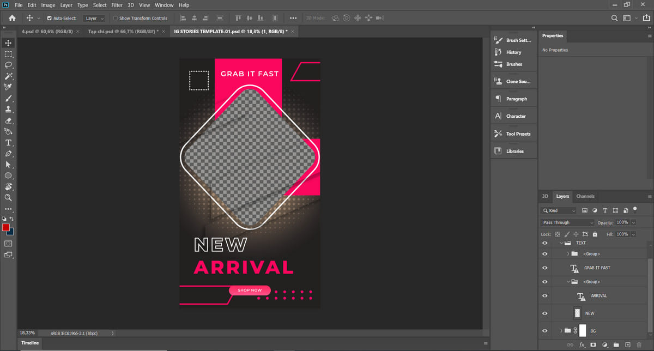Screen dimensions: 654x351
Task: Select the Horizontal Type tool
Action: (8, 143)
